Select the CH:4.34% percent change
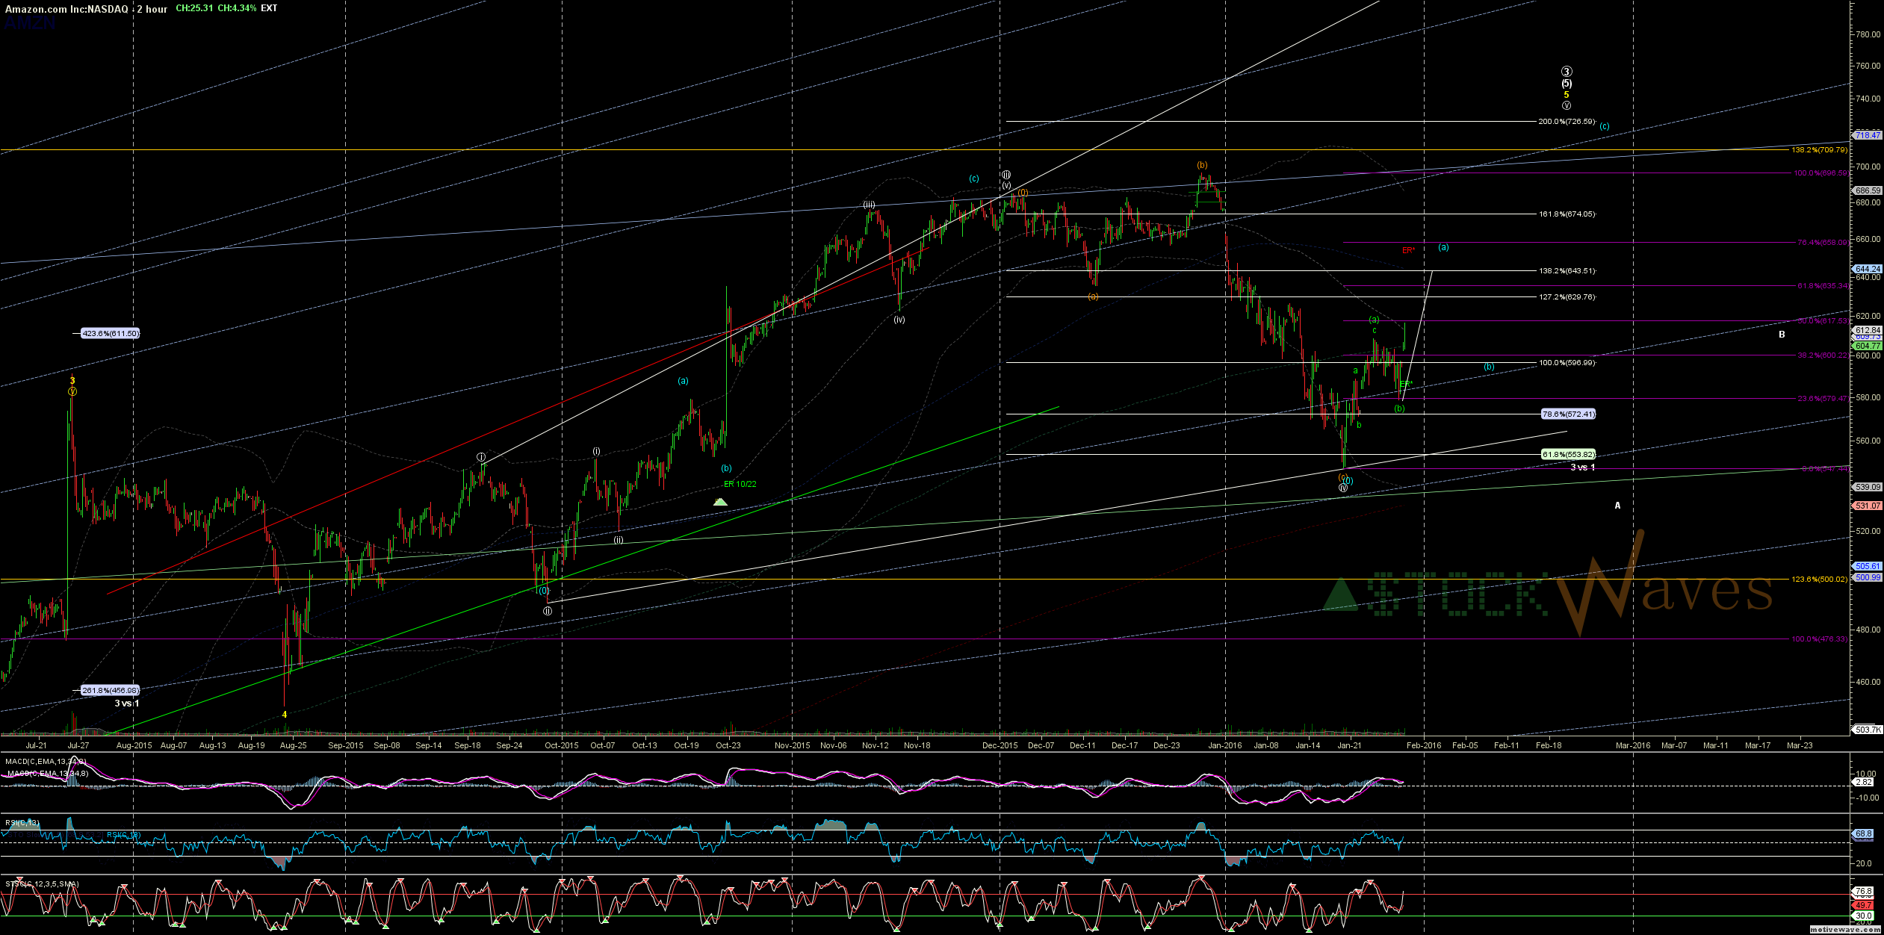The width and height of the screenshot is (1884, 935). [236, 8]
